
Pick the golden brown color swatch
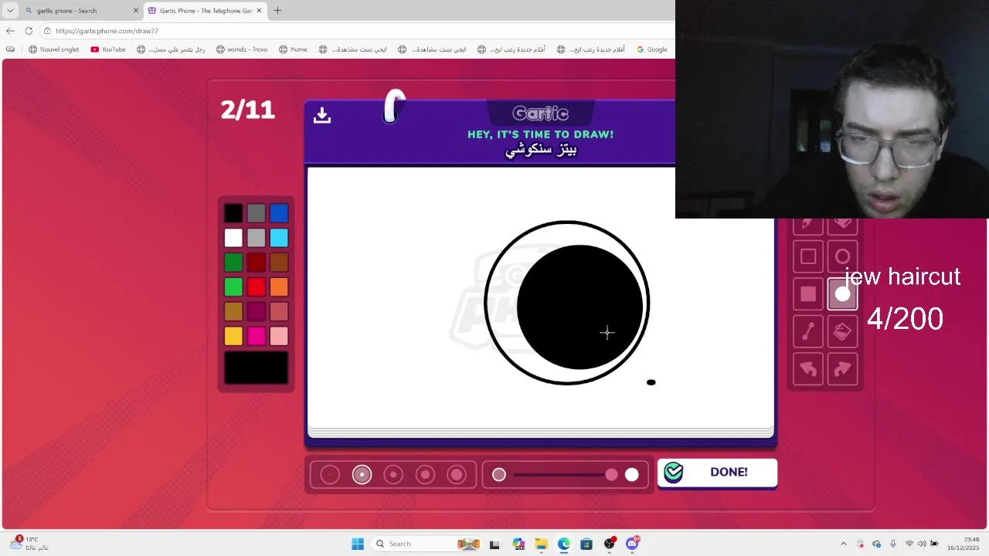233,311
